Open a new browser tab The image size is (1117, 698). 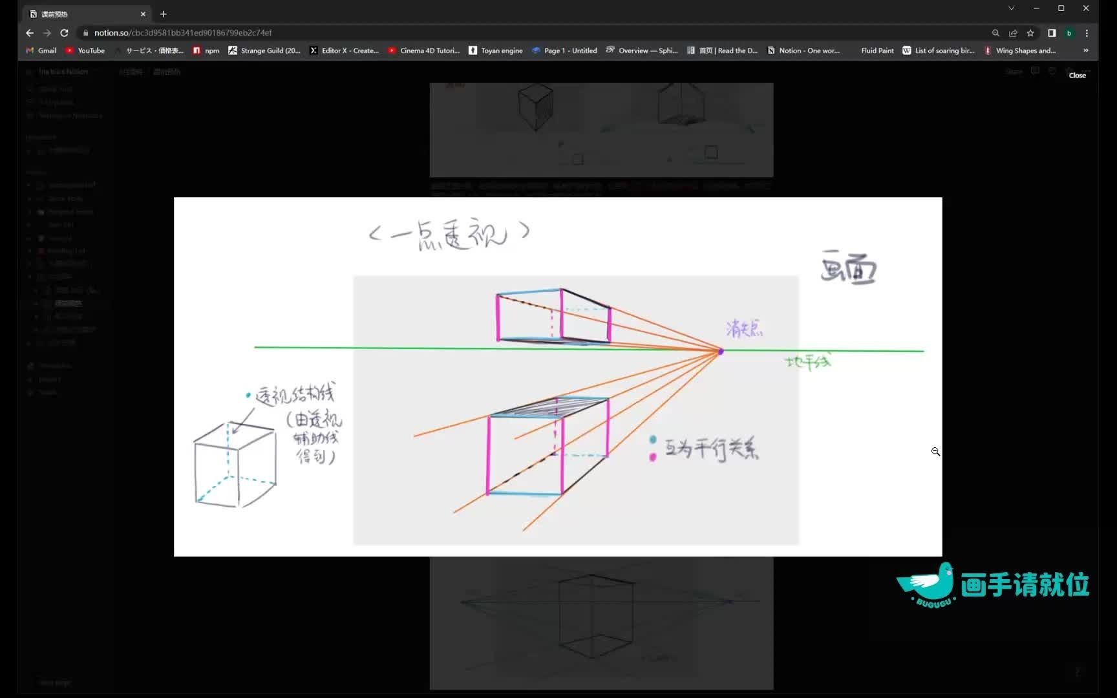pyautogui.click(x=164, y=14)
